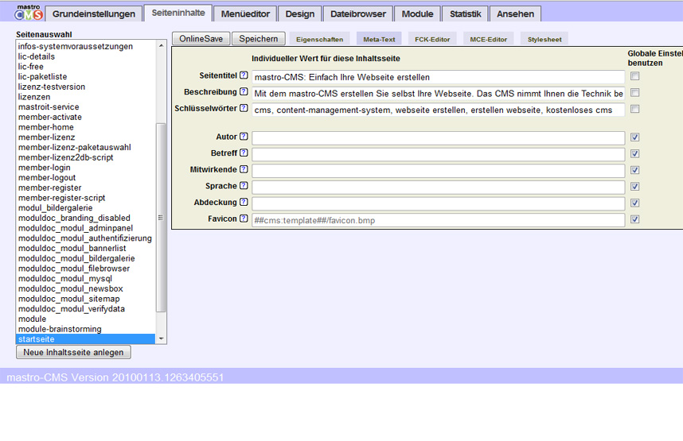683x441 pixels.
Task: Click the Speichern button
Action: coord(258,39)
